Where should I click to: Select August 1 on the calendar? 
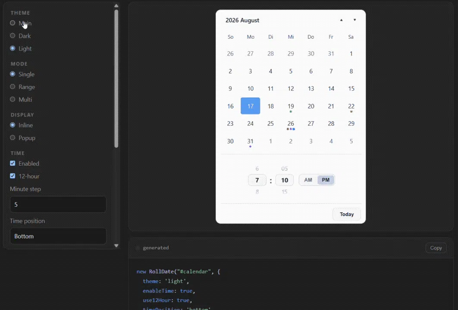pyautogui.click(x=351, y=54)
